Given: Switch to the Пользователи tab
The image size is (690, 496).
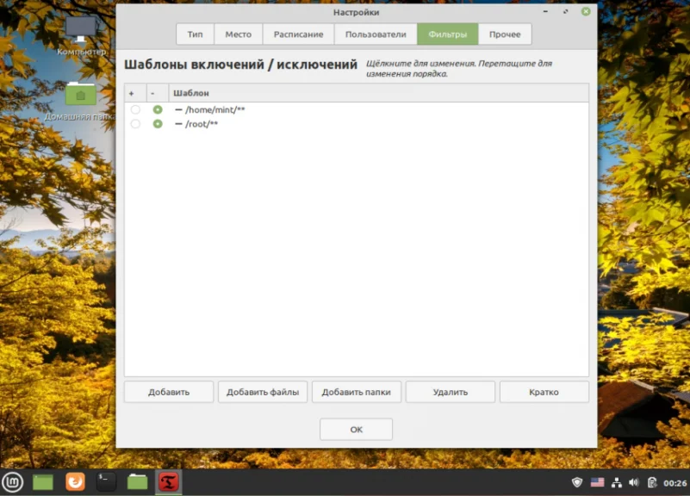Looking at the screenshot, I should click(x=376, y=34).
